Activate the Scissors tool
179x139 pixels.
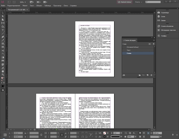pyautogui.click(x=3, y=51)
